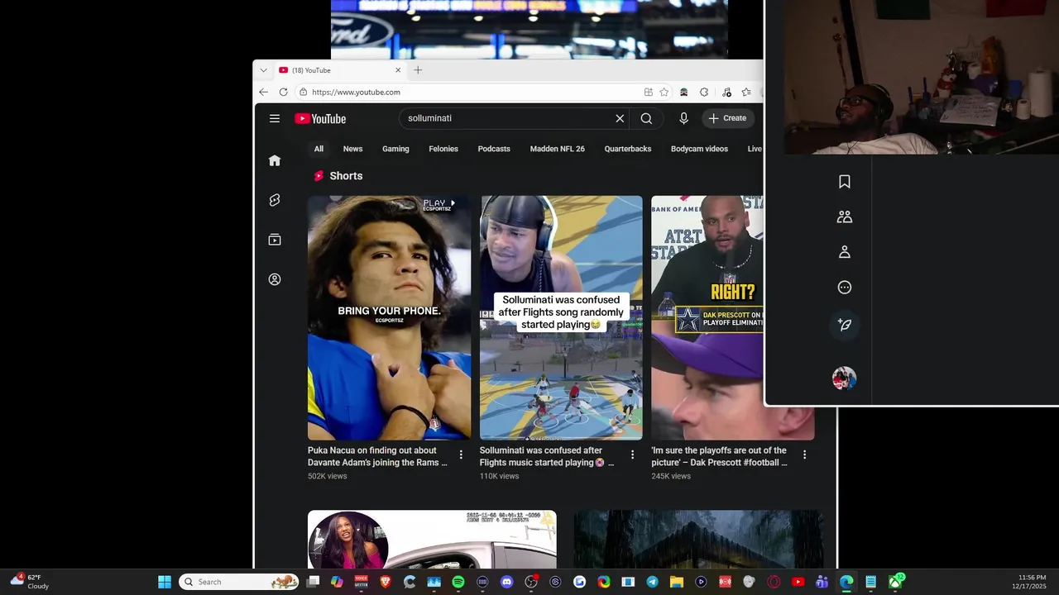Open the Home sidebar icon
This screenshot has width=1059, height=595.
pos(275,160)
